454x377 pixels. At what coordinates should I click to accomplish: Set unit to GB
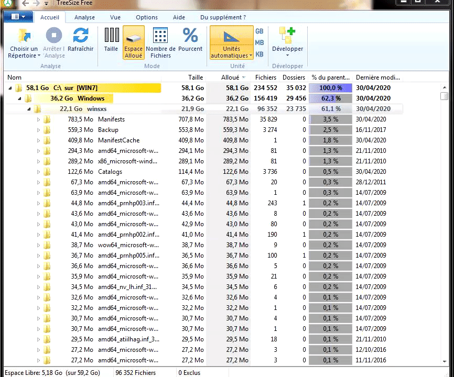tap(260, 31)
